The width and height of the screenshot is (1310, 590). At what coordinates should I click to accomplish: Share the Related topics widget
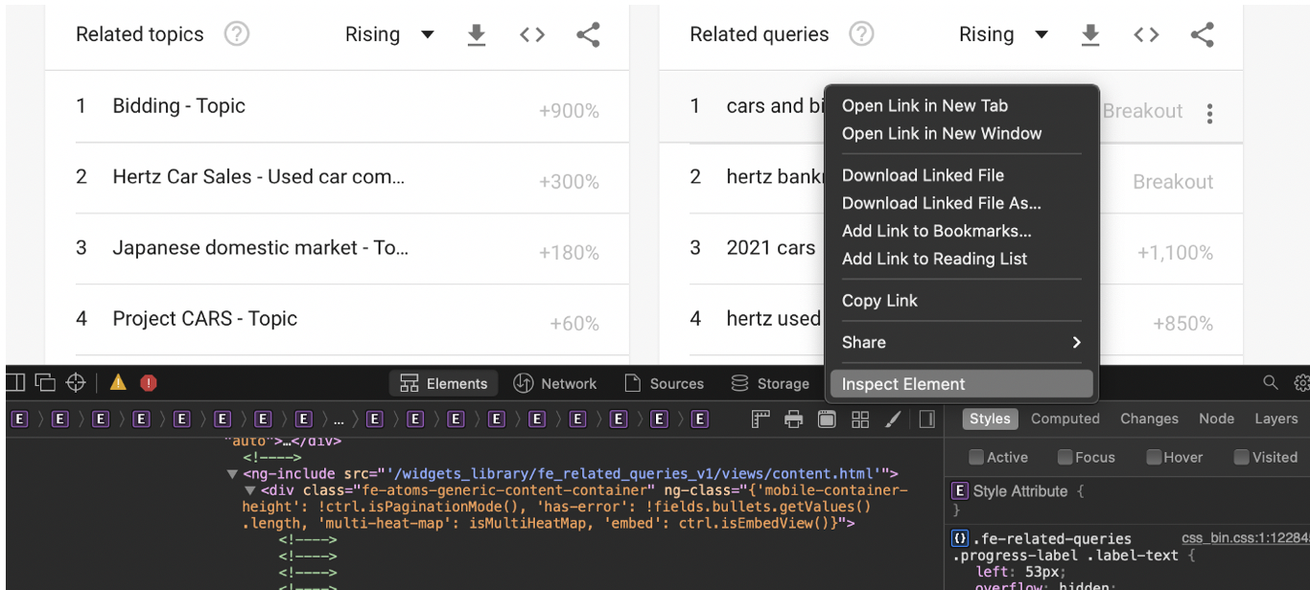(588, 34)
